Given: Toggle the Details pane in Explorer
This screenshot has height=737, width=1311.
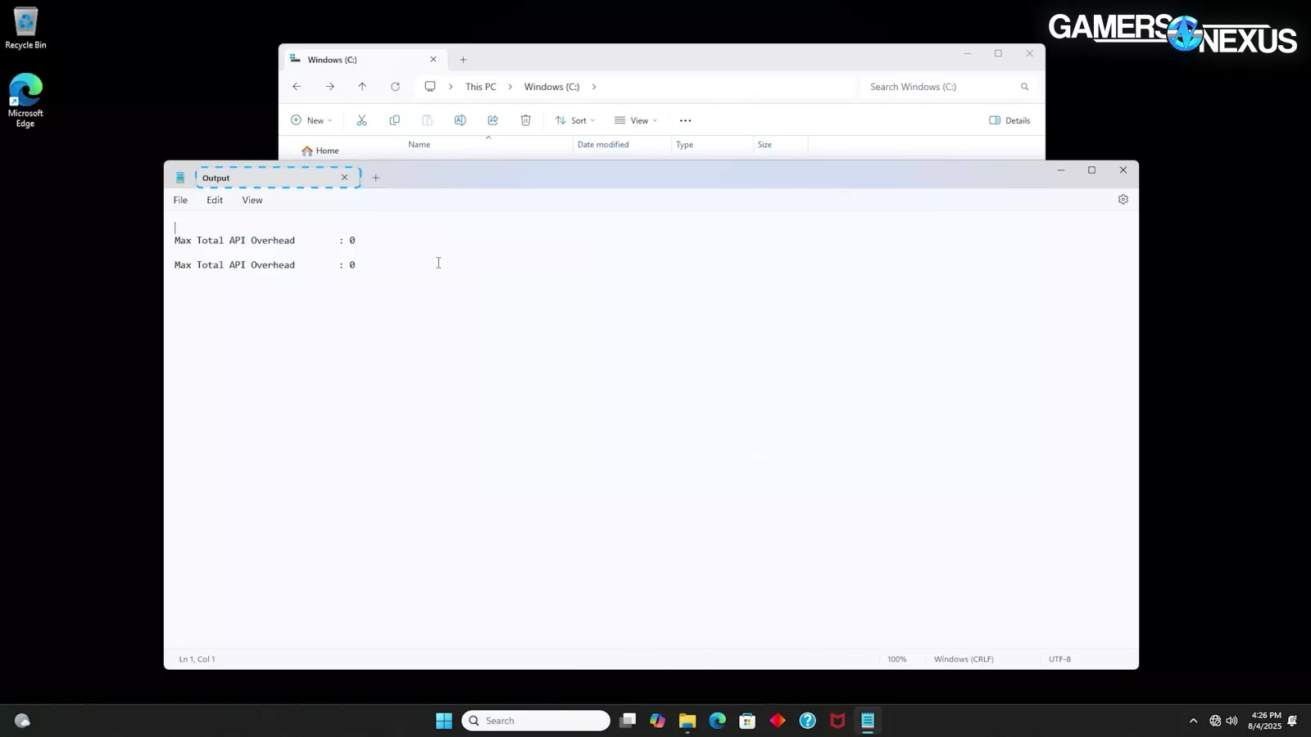Looking at the screenshot, I should (x=1009, y=120).
